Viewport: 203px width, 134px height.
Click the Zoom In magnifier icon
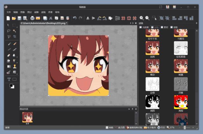point(141,18)
